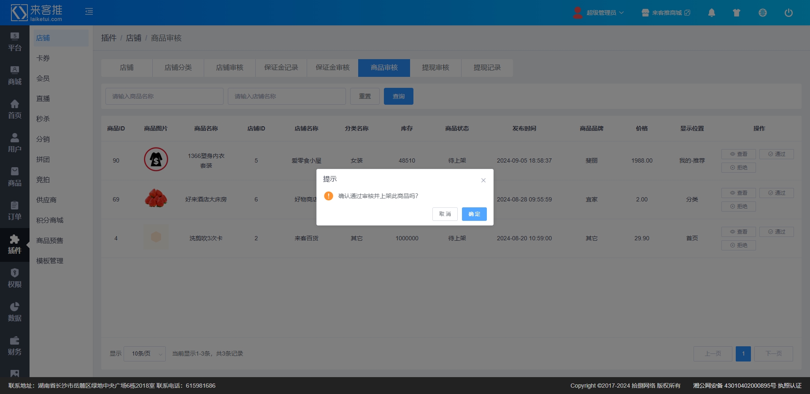Switch to the 店铺审核 tab
810x394 pixels.
(x=229, y=68)
